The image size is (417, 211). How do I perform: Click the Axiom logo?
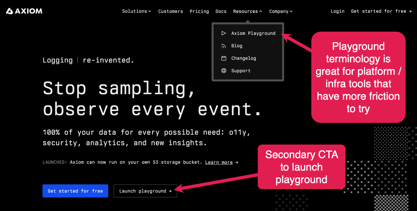(x=24, y=11)
